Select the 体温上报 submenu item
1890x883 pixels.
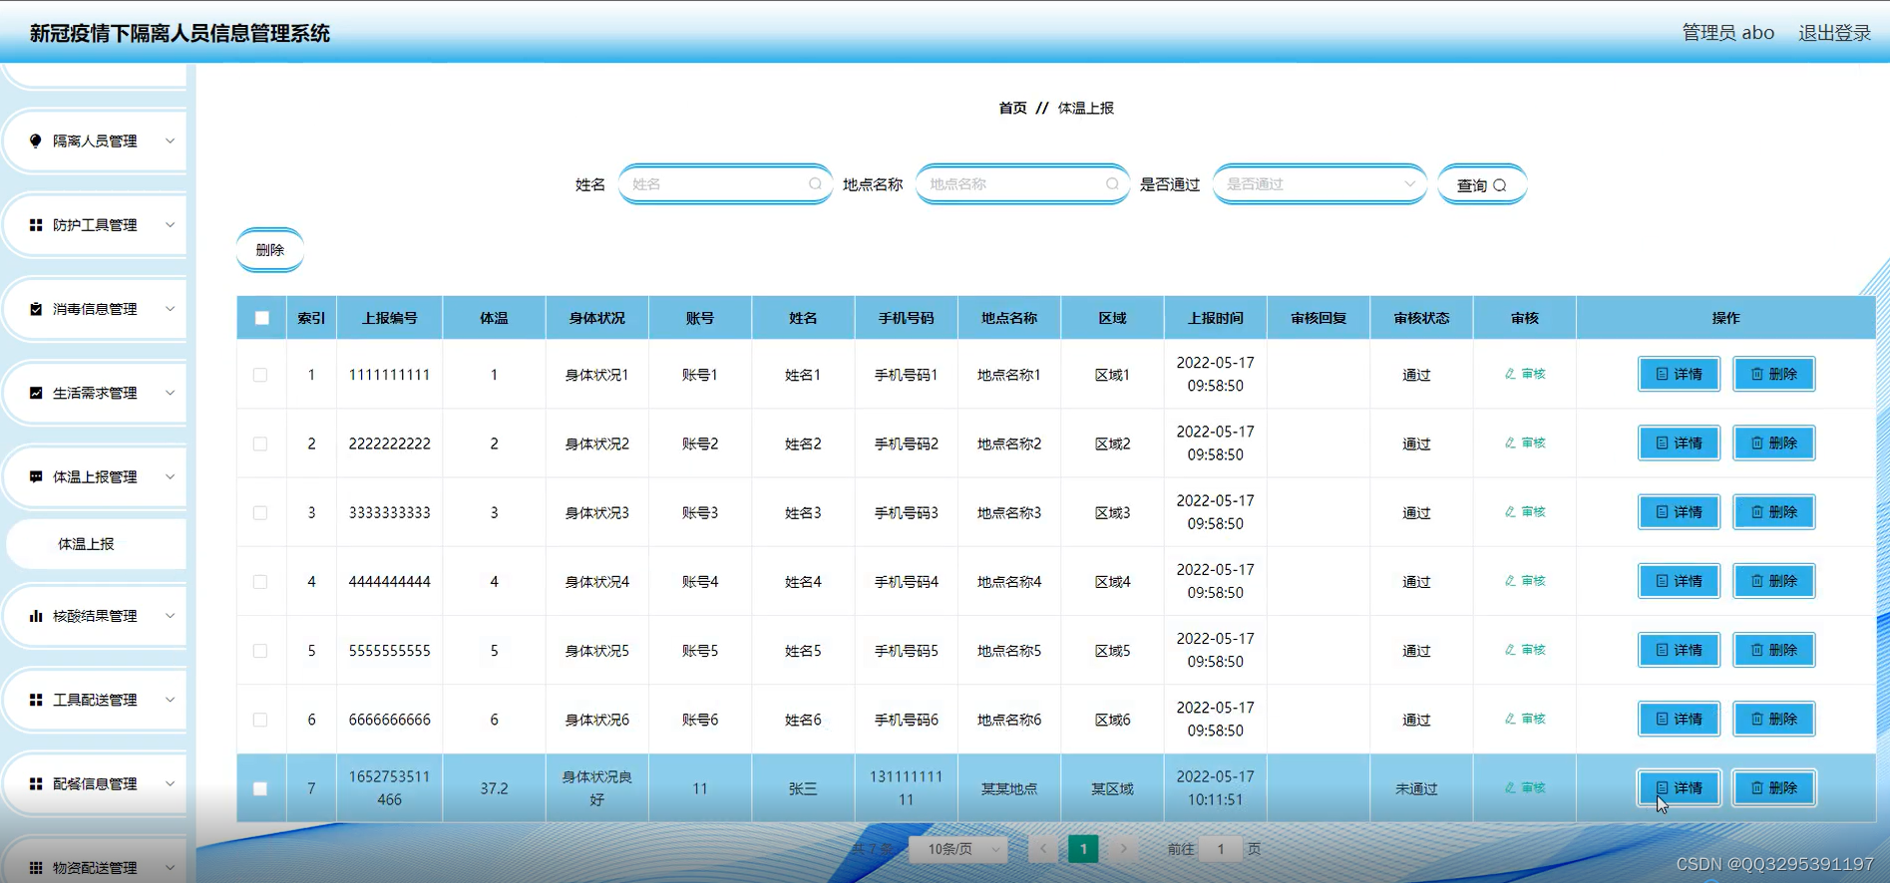96,544
